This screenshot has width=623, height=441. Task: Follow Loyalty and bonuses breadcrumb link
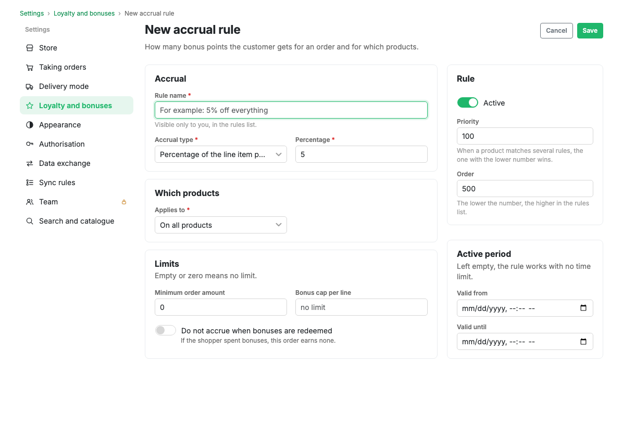tap(84, 14)
